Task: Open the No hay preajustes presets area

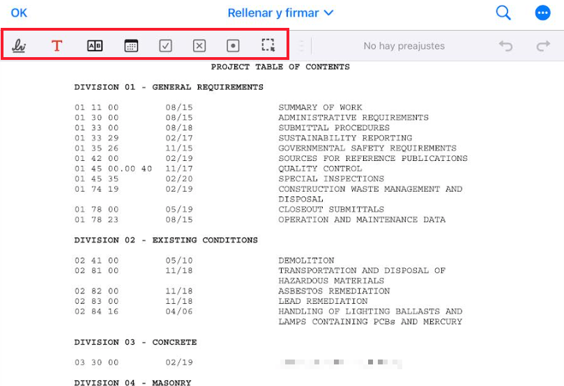Action: pyautogui.click(x=404, y=46)
